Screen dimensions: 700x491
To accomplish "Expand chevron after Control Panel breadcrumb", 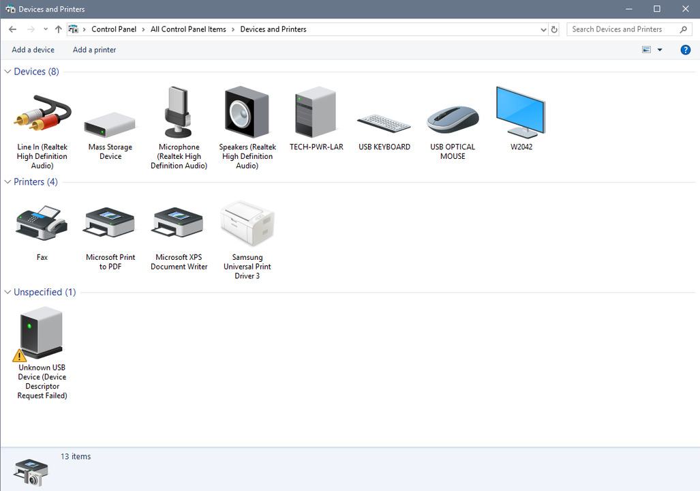I will point(143,29).
